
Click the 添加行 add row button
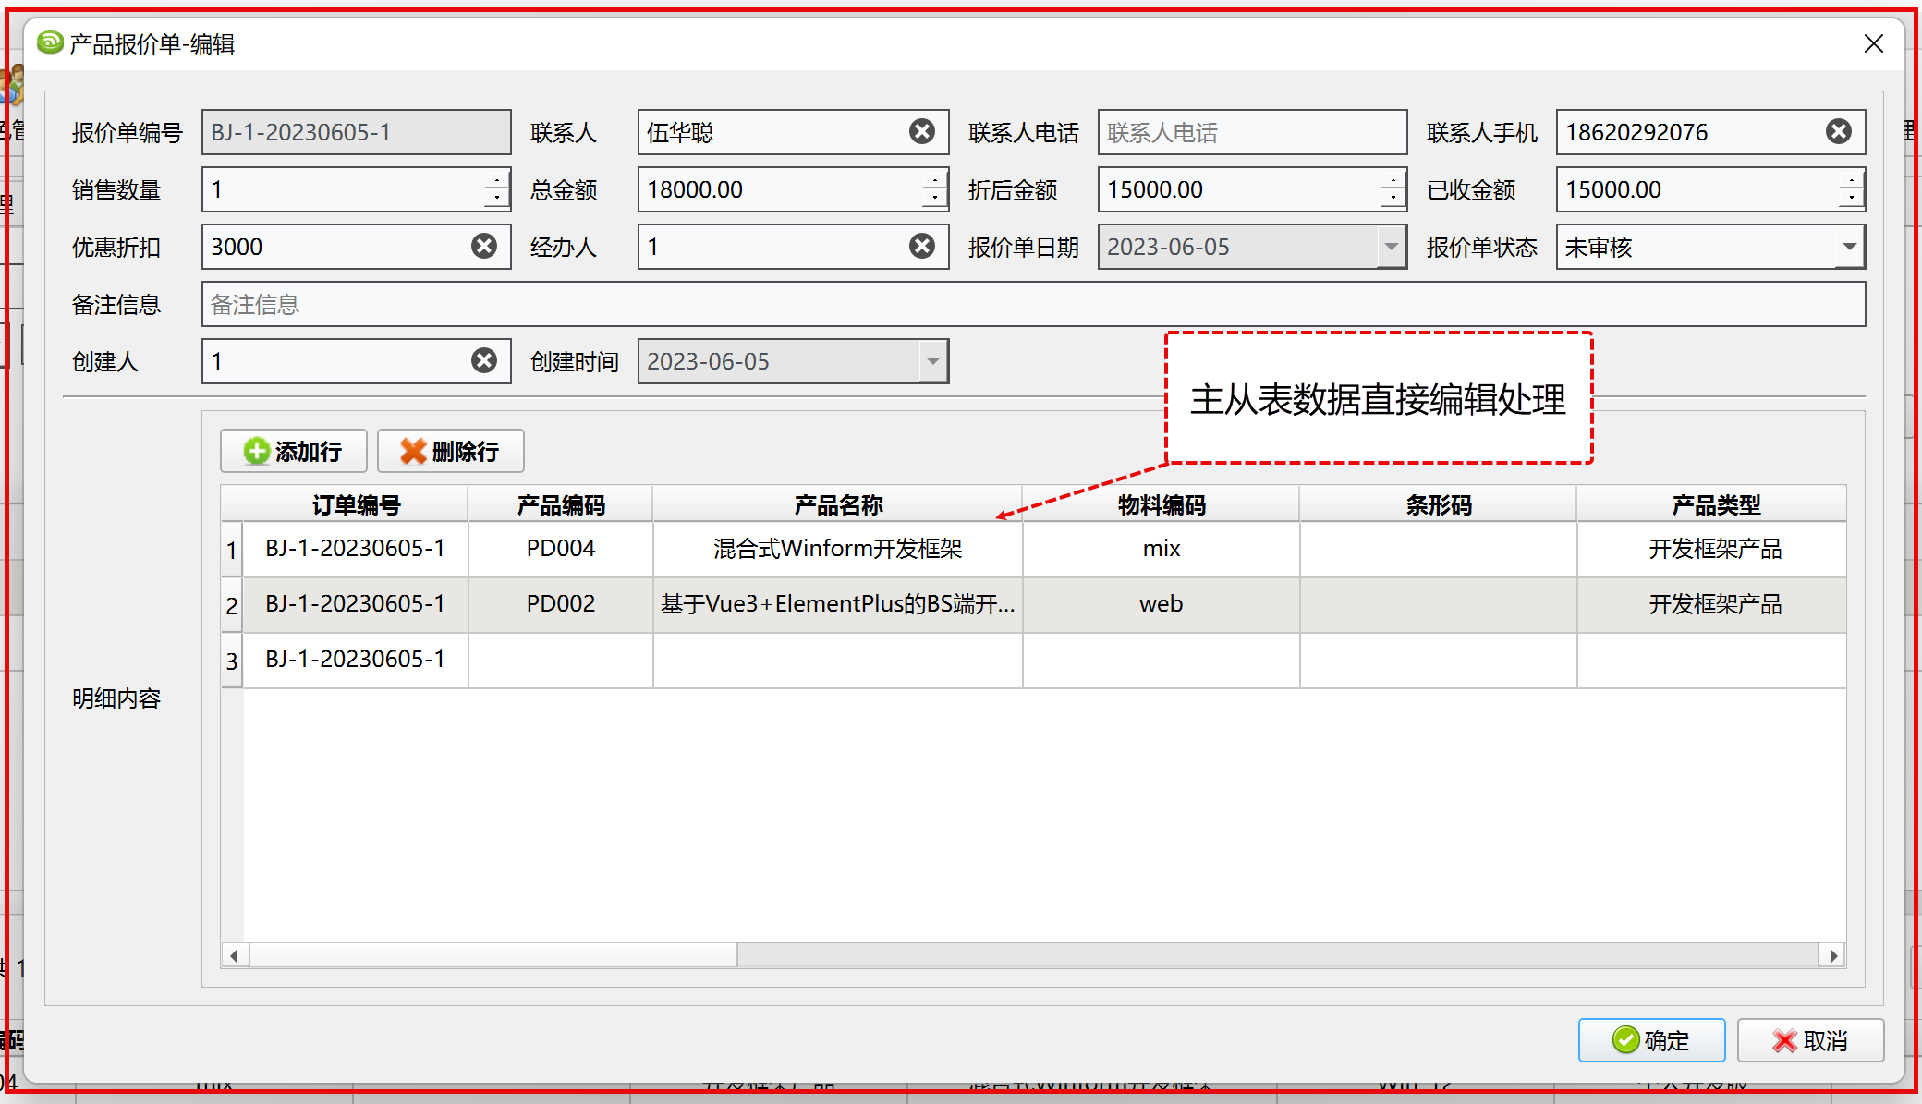(x=294, y=451)
